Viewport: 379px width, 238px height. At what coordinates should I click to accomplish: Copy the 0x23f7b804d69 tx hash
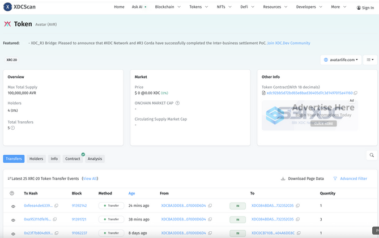57,233
